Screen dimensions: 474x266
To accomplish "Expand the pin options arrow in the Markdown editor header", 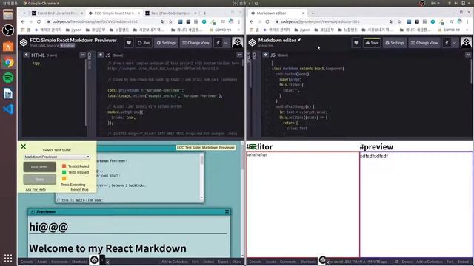I will coord(454,43).
